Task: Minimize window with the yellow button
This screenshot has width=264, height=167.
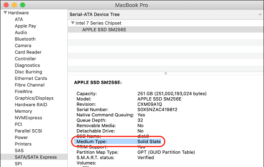Action: pos(15,5)
